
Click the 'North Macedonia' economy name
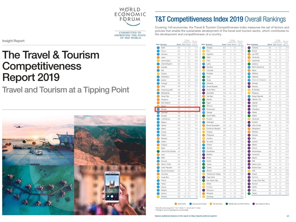pos(258,67)
